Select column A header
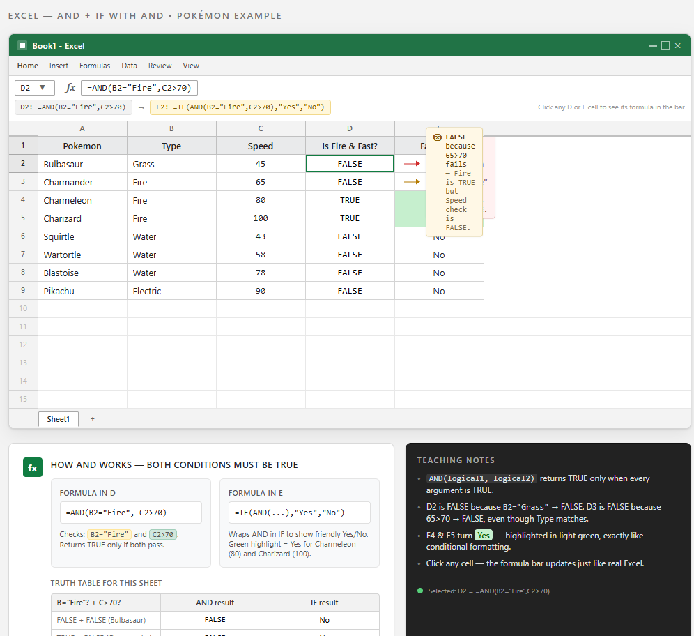Viewport: 694px width, 636px height. (x=82, y=128)
